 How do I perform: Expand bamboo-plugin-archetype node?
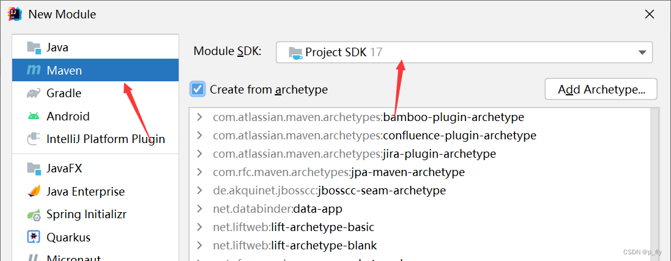click(199, 117)
